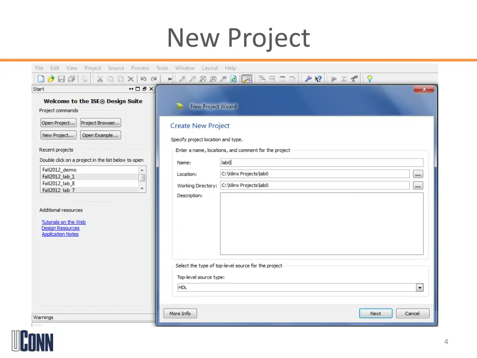477x358 pixels.
Task: Open the Tools menu
Action: 162,68
